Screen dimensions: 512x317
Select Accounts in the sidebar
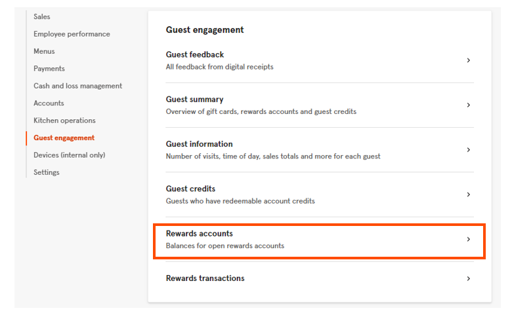[49, 103]
